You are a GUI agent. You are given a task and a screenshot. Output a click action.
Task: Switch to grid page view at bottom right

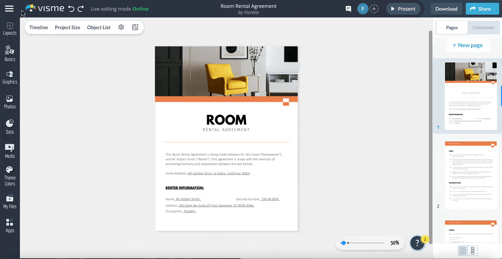click(463, 251)
